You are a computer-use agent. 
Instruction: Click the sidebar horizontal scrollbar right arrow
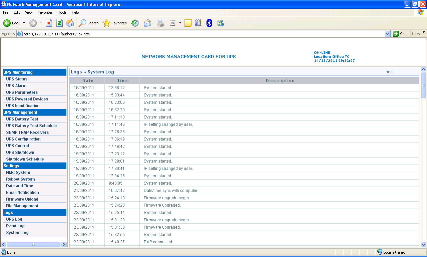point(64,245)
